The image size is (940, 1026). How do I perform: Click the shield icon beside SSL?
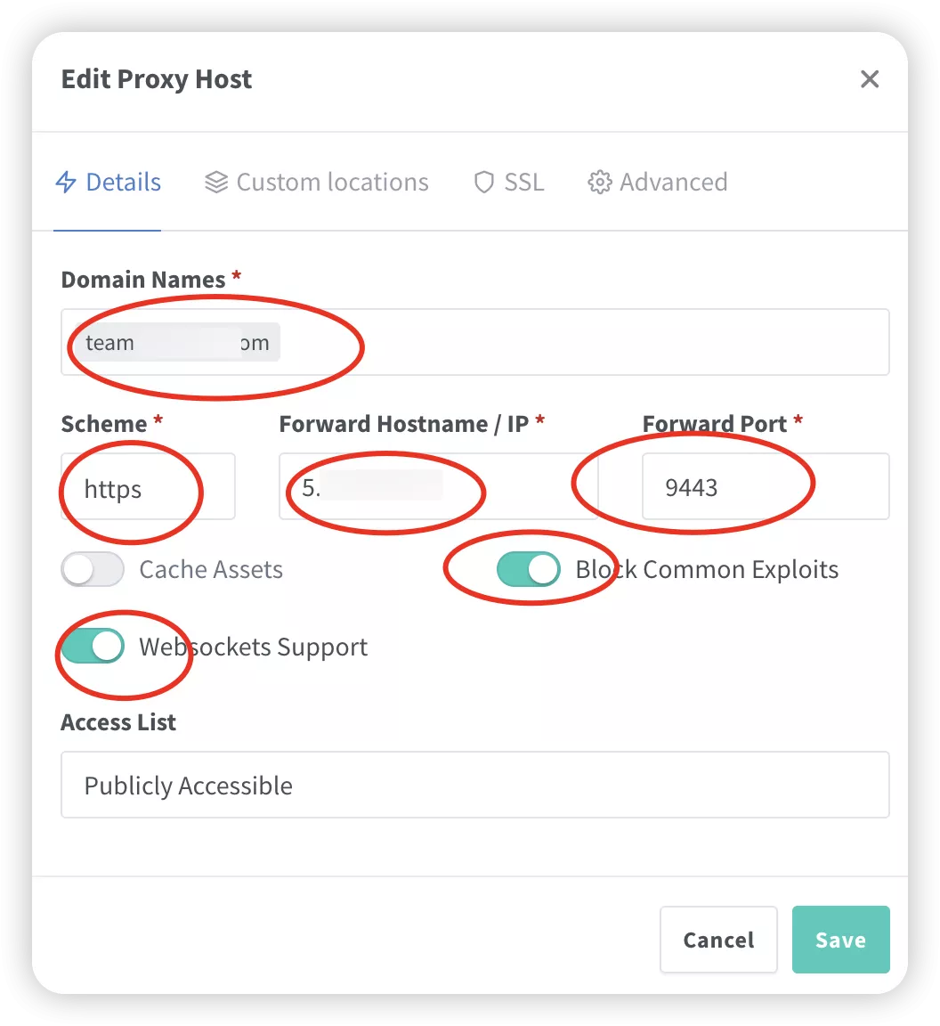point(483,182)
